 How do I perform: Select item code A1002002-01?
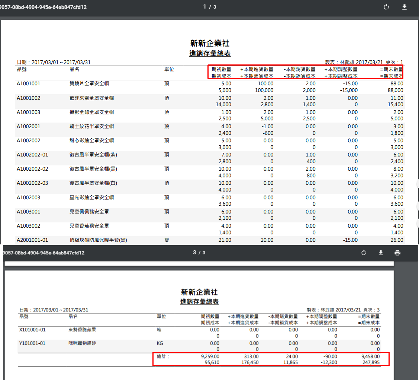pos(32,155)
